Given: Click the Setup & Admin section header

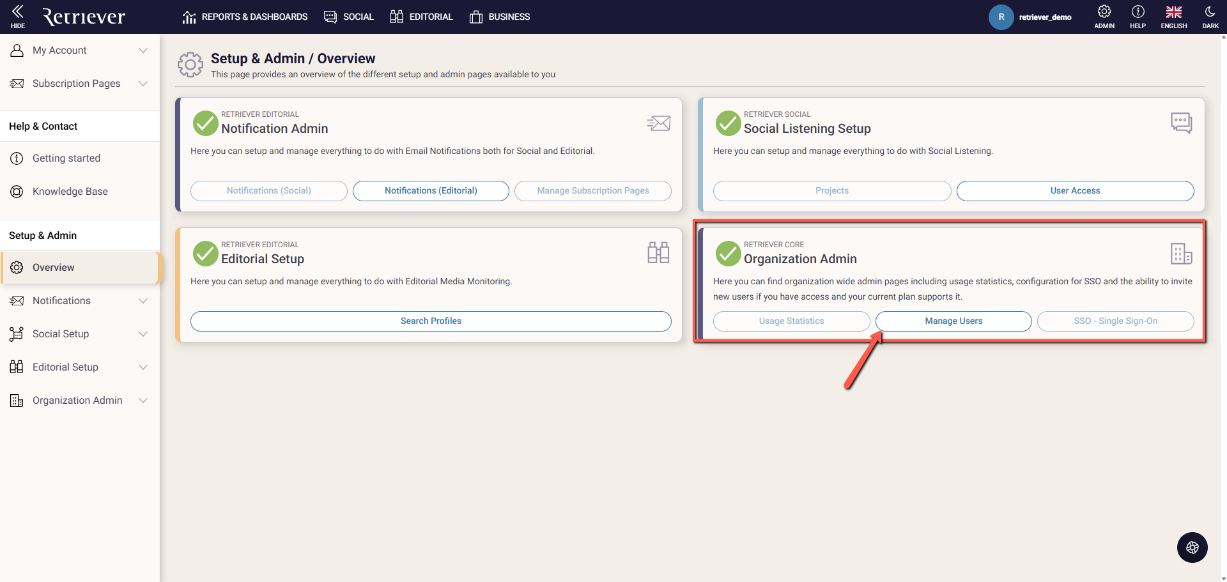Looking at the screenshot, I should [43, 236].
